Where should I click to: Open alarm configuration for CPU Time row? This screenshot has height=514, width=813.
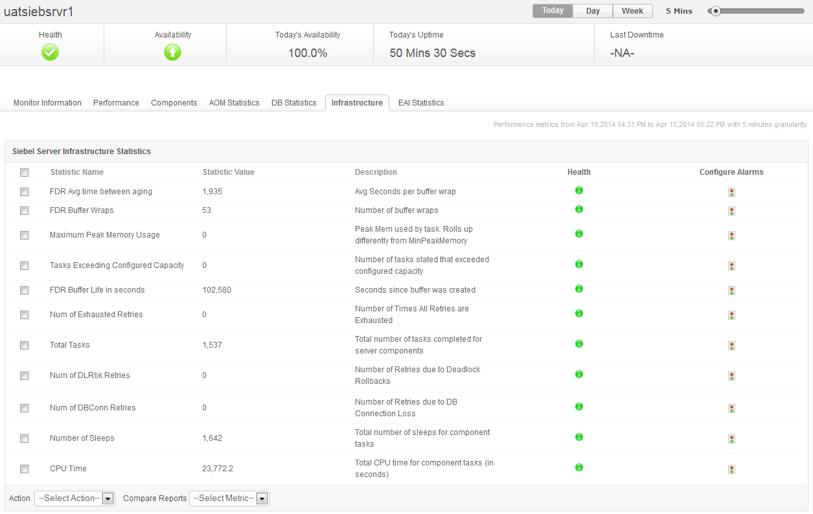[x=731, y=469]
